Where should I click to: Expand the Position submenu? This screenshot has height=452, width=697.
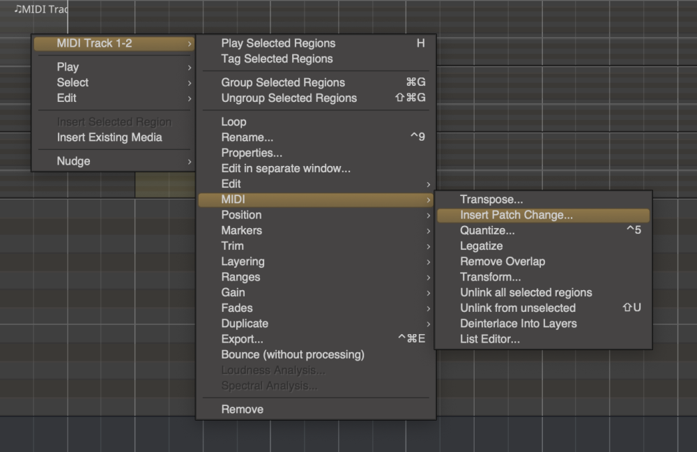(316, 216)
